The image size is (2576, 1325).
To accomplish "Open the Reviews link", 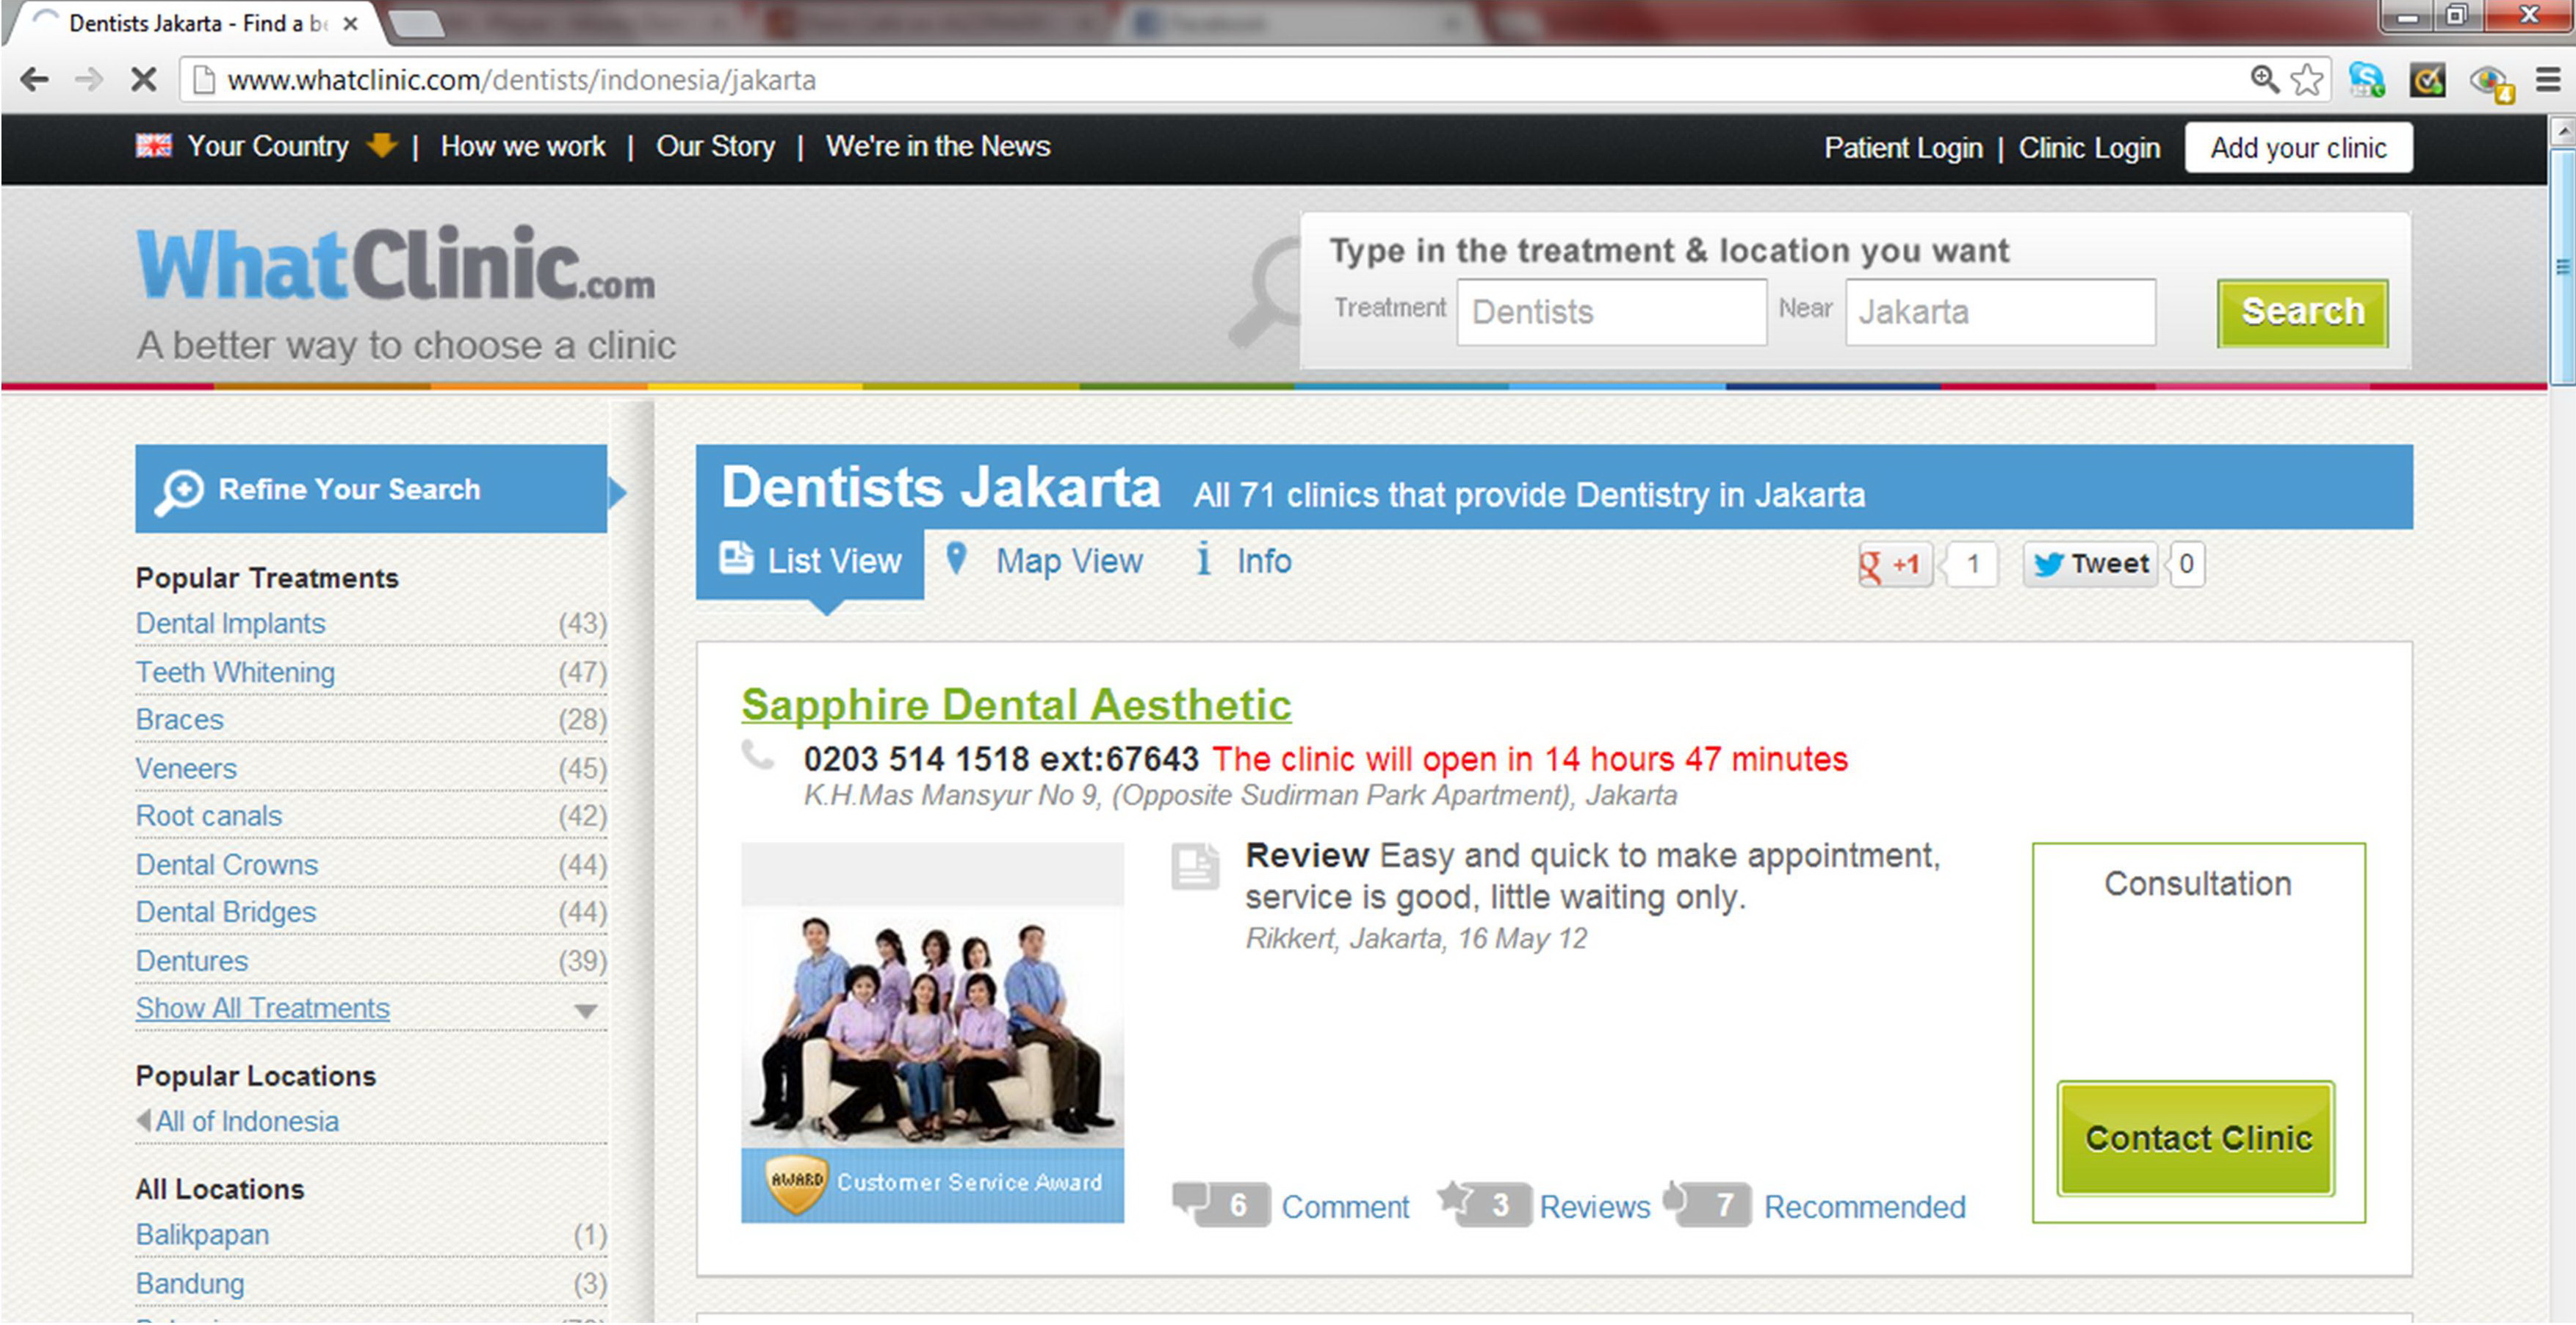I will [1595, 1207].
